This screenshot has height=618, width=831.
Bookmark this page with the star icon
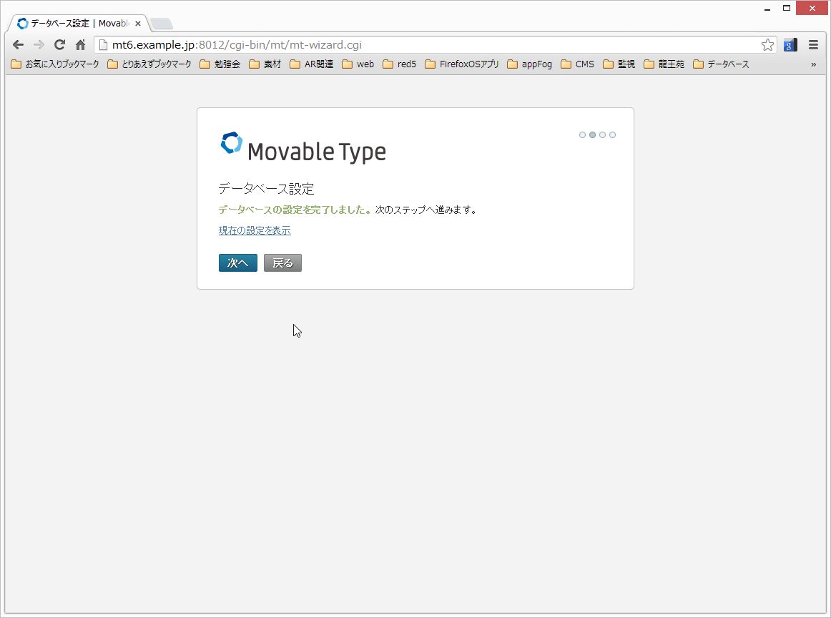click(767, 45)
